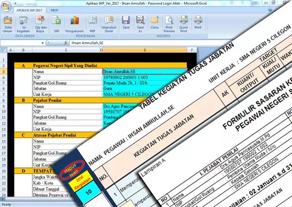Select row 14 header
The image size is (292, 207).
tap(3, 135)
